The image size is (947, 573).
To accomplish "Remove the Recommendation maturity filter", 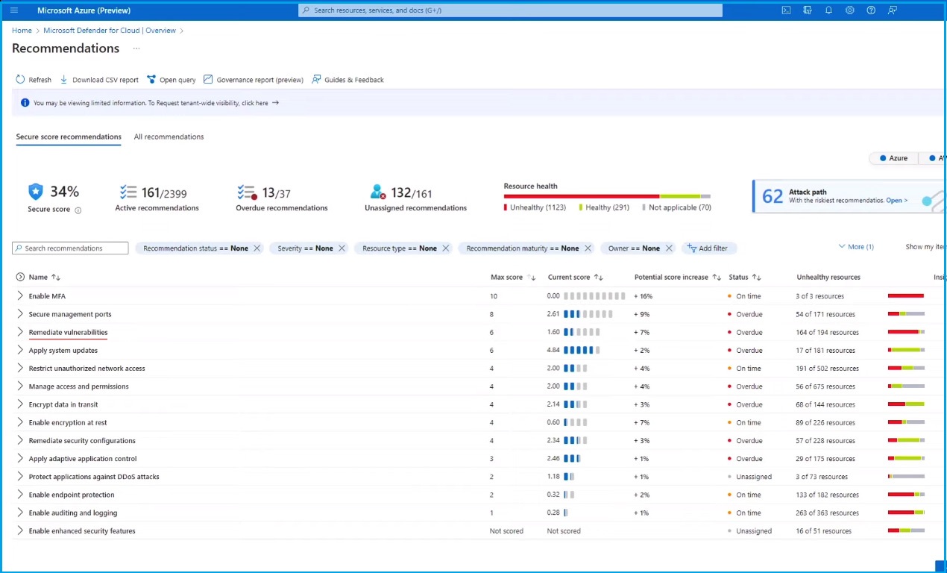I will [588, 248].
